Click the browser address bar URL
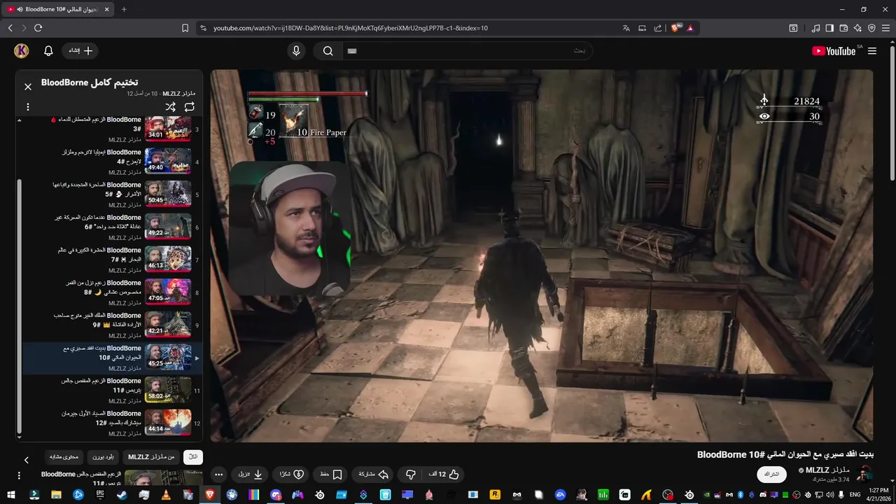The width and height of the screenshot is (896, 504). (x=350, y=28)
